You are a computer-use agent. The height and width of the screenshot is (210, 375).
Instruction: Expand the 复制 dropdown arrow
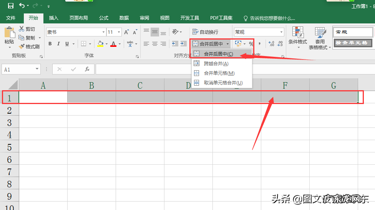[x=40, y=38]
